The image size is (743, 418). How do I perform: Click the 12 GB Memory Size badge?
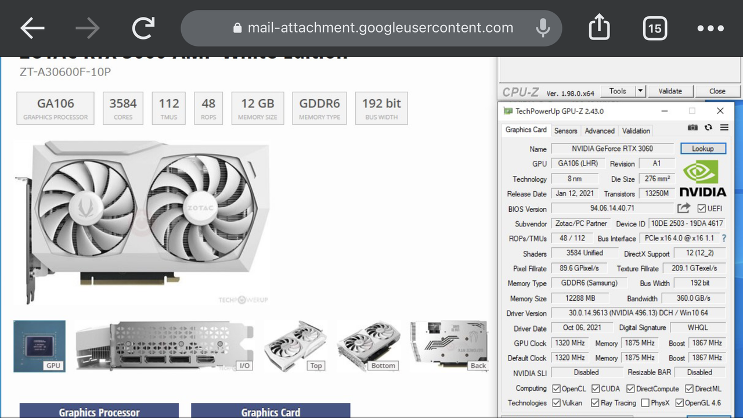(258, 108)
